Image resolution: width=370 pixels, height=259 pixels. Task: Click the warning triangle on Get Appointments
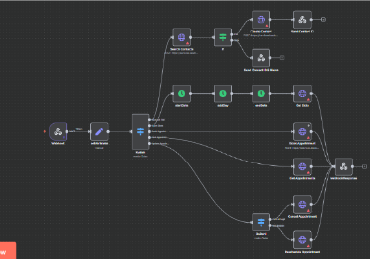pyautogui.click(x=308, y=173)
